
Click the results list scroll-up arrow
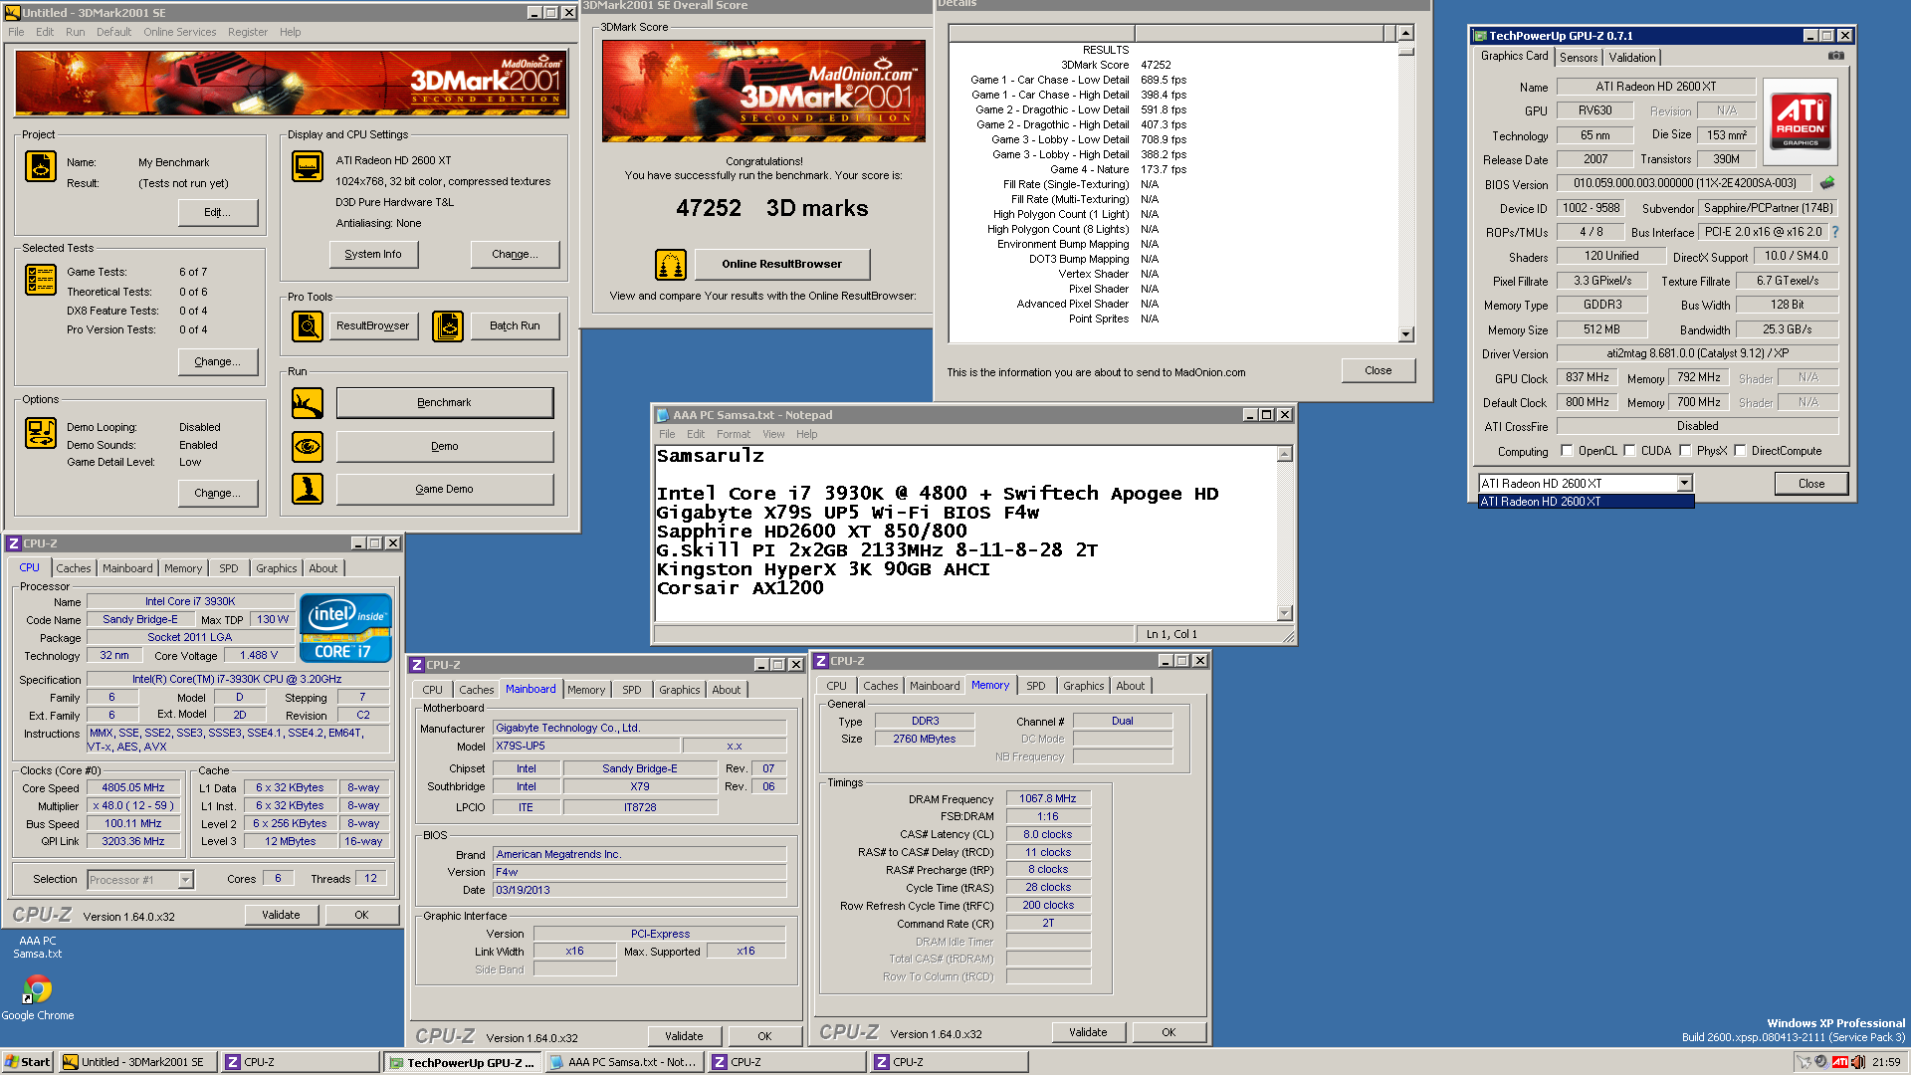[x=1405, y=33]
